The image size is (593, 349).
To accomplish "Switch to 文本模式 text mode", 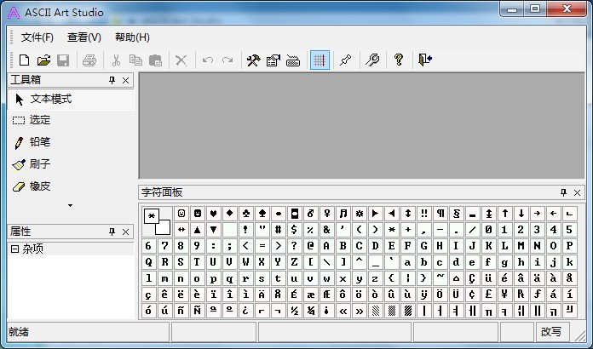I will point(50,99).
